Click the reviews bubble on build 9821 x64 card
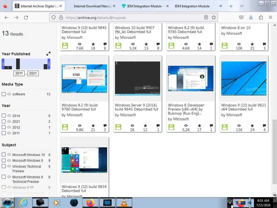 [x=264, y=126]
